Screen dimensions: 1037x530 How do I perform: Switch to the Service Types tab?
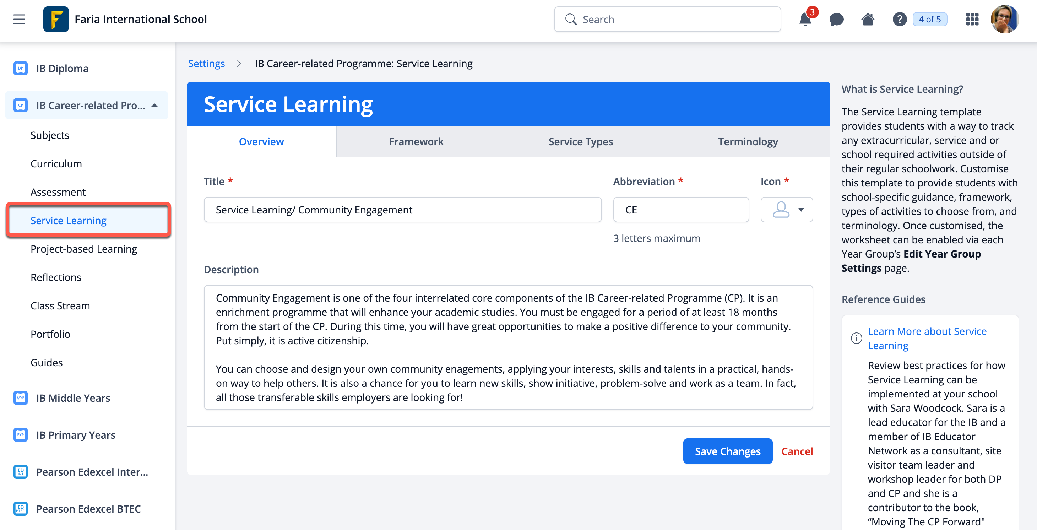(580, 141)
